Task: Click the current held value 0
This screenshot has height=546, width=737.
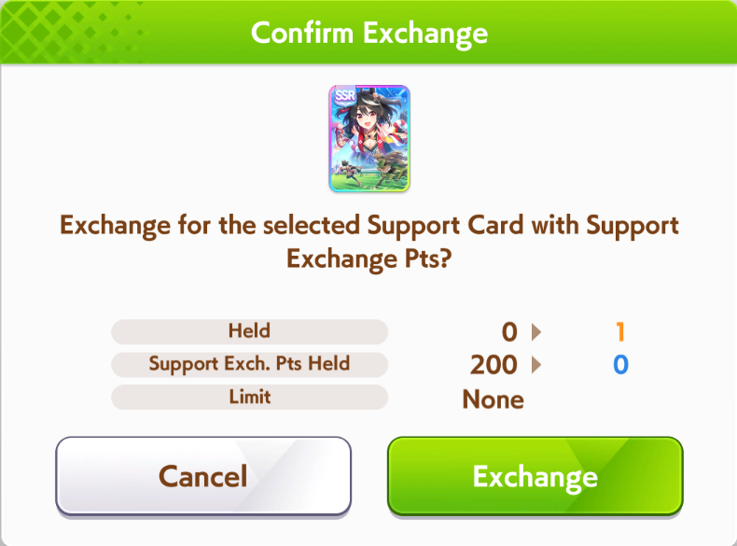Action: pyautogui.click(x=509, y=332)
